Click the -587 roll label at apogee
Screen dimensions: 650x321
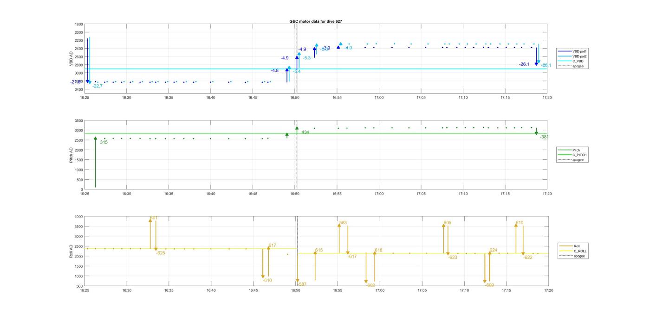point(302,284)
